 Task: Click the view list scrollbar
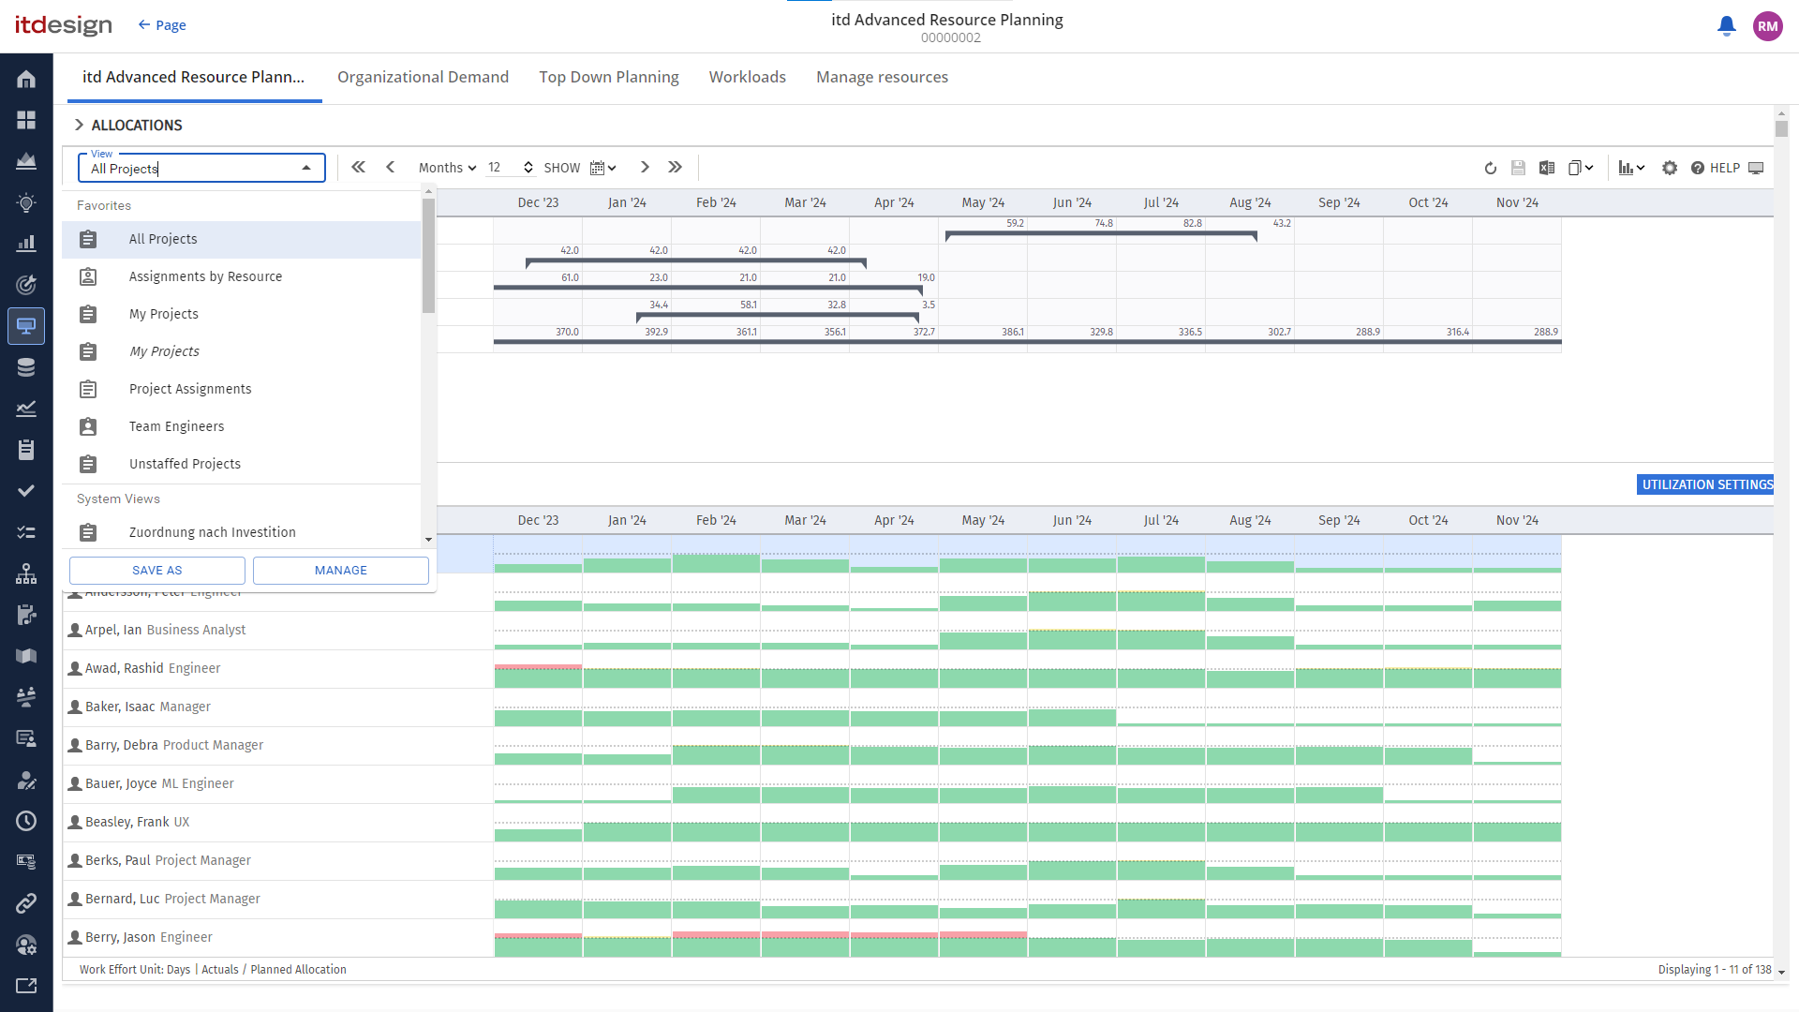[428, 255]
